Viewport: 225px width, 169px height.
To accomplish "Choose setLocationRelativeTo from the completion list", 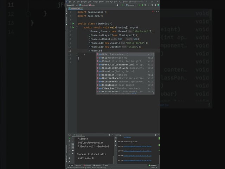I will point(125,68).
